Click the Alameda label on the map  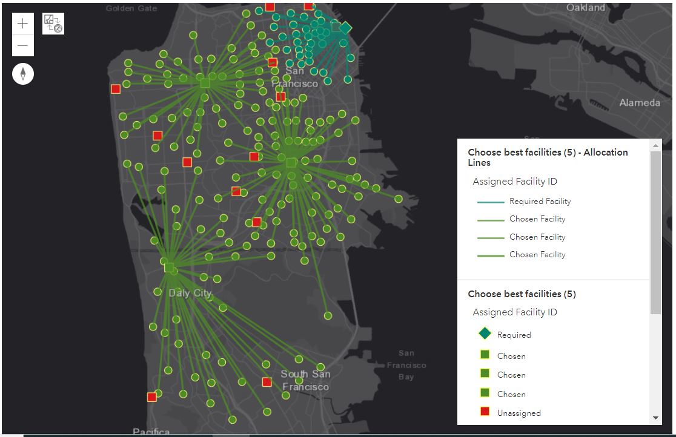[x=640, y=103]
